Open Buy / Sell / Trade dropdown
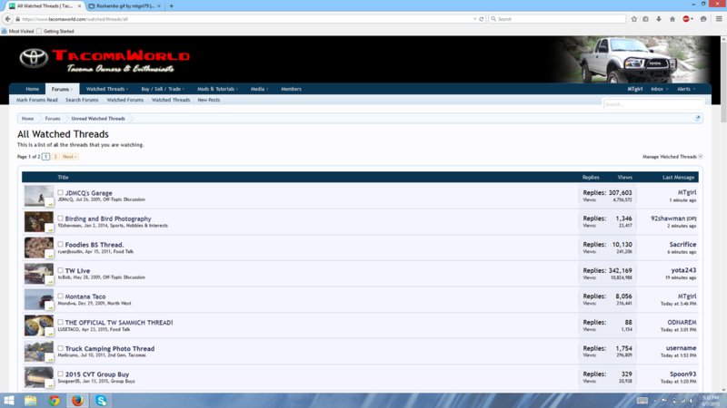 (184, 89)
